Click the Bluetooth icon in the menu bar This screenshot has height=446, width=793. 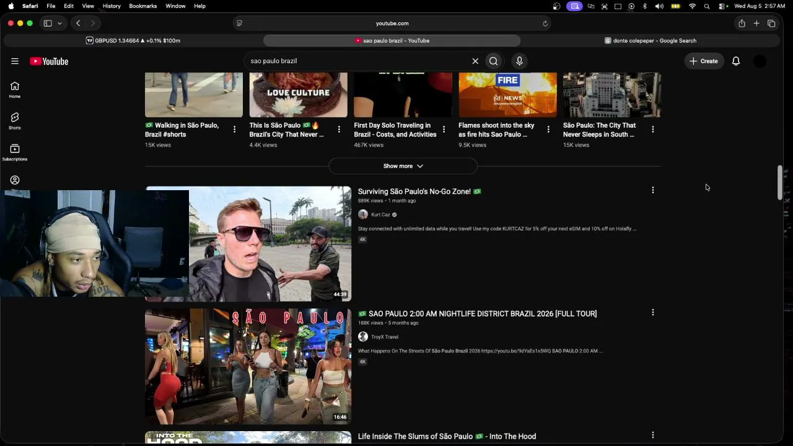[644, 6]
